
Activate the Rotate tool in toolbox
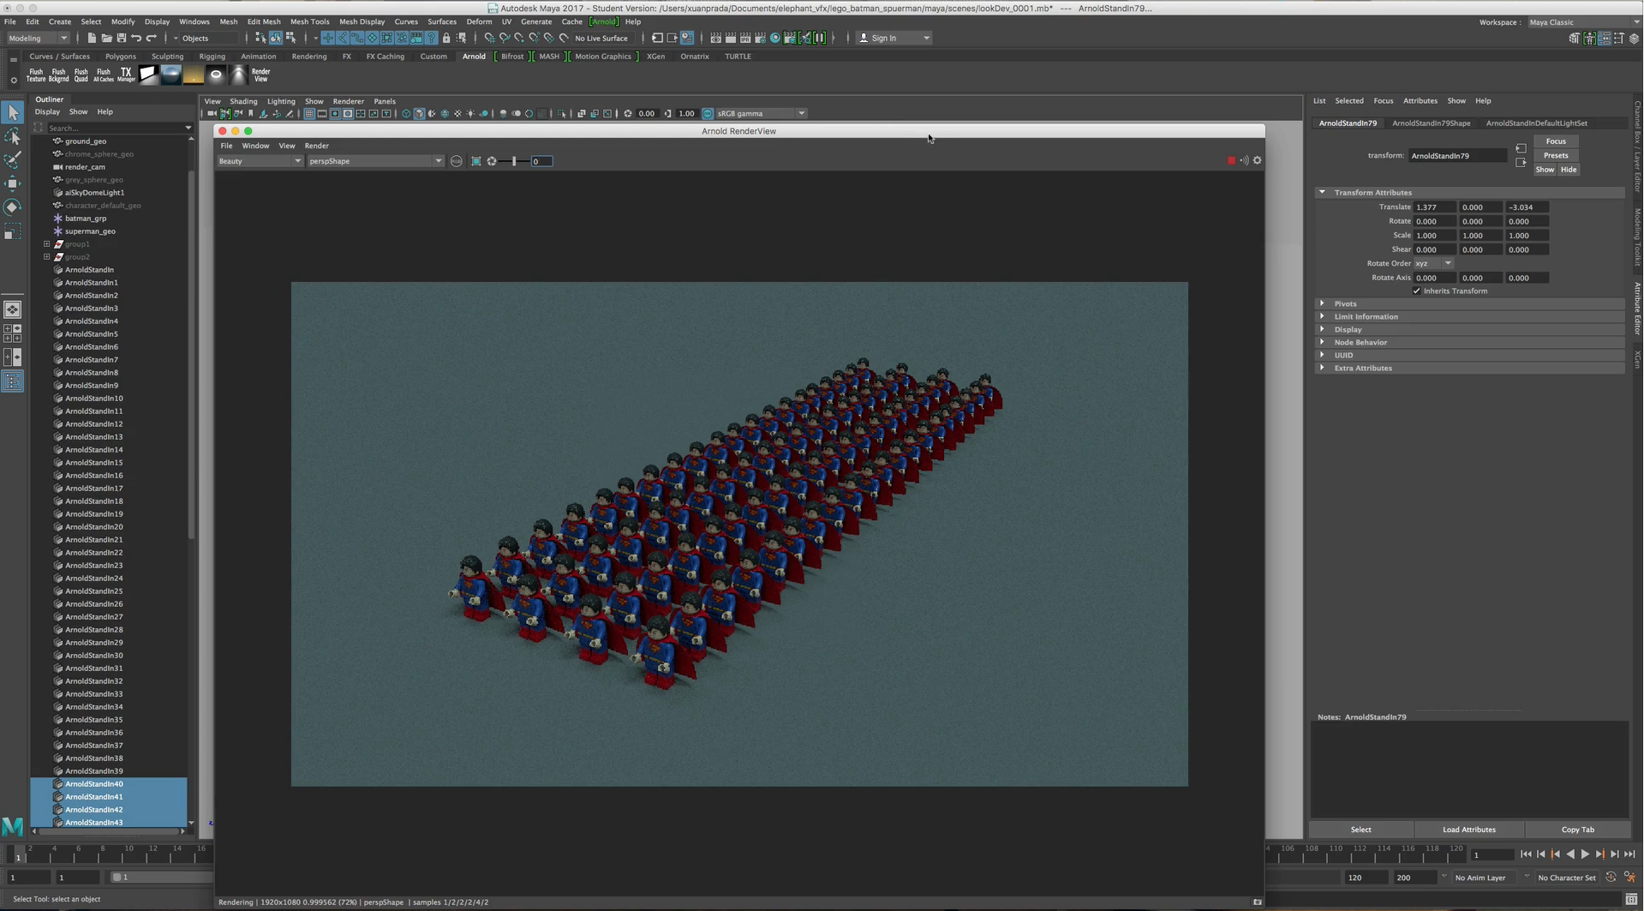pos(13,207)
